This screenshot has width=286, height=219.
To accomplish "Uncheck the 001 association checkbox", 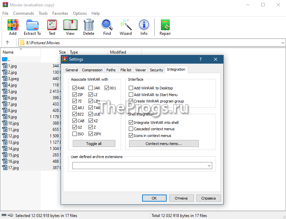I will tap(107, 88).
